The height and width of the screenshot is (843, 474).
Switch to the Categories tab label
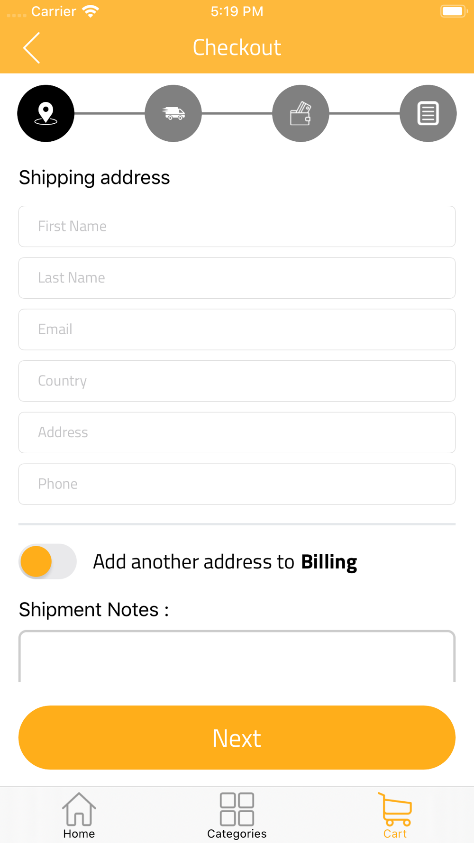point(237,834)
